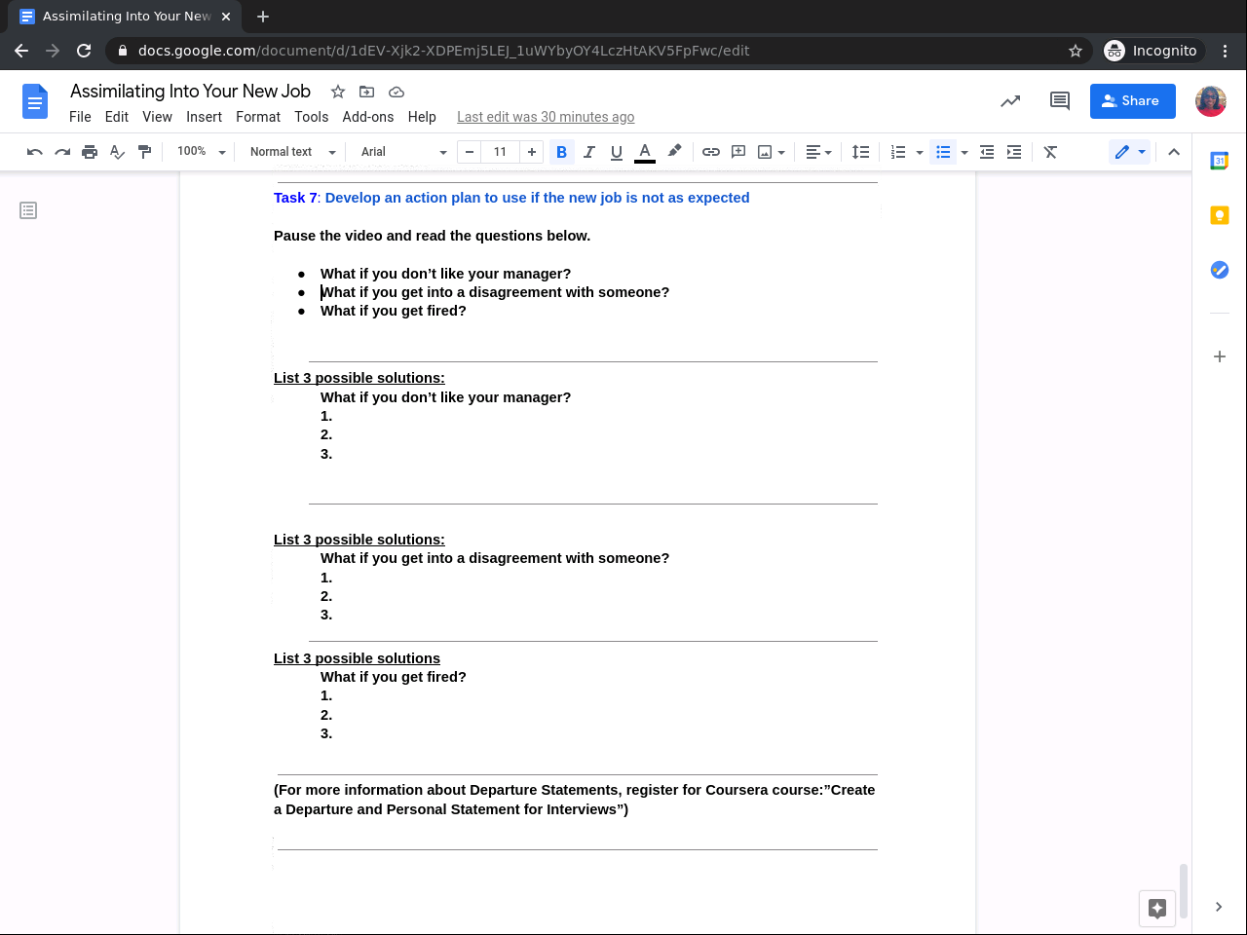Open the File menu
The height and width of the screenshot is (935, 1247).
(80, 117)
